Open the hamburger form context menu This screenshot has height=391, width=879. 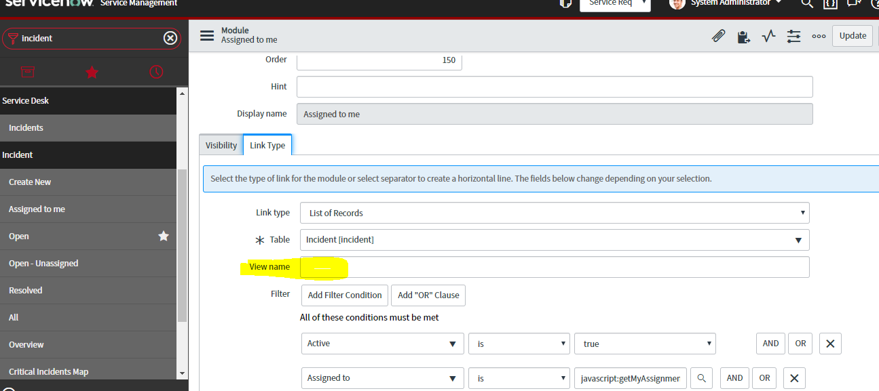click(207, 35)
